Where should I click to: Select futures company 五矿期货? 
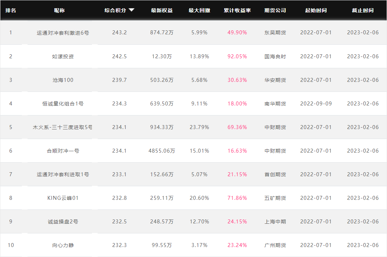[x=275, y=198]
